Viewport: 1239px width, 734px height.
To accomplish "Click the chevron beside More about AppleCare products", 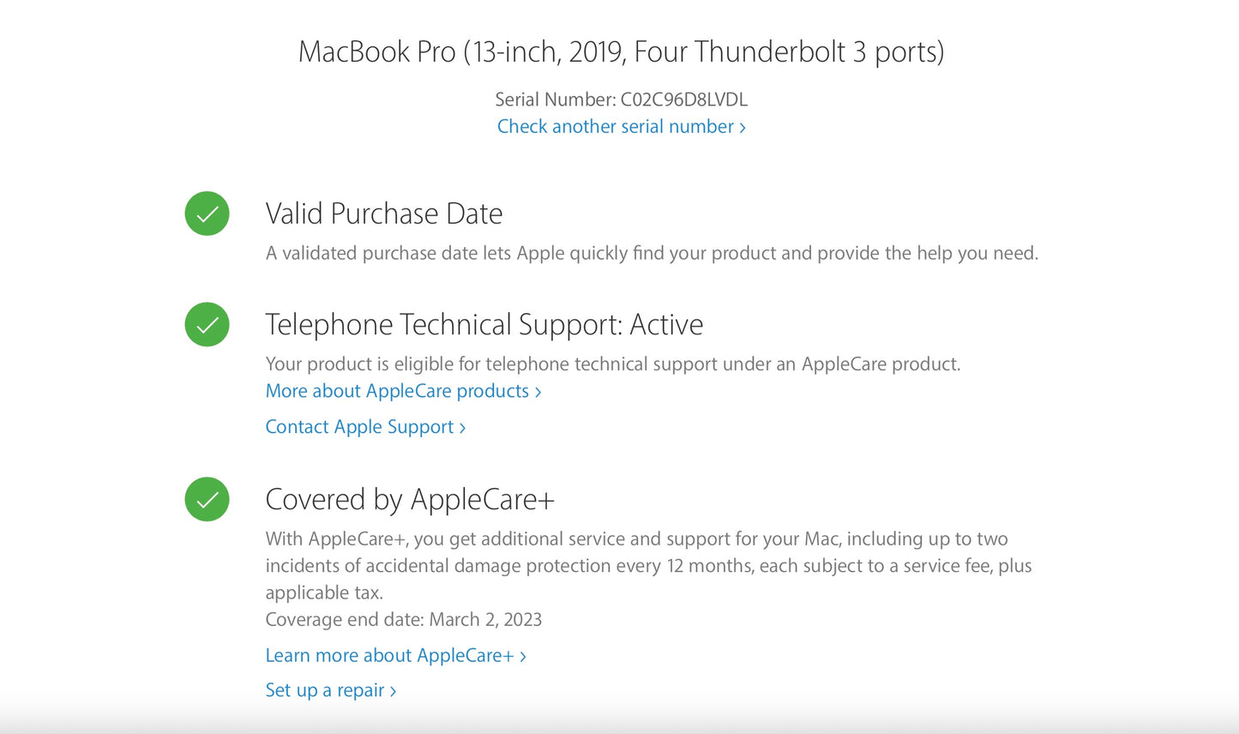I will (x=538, y=391).
